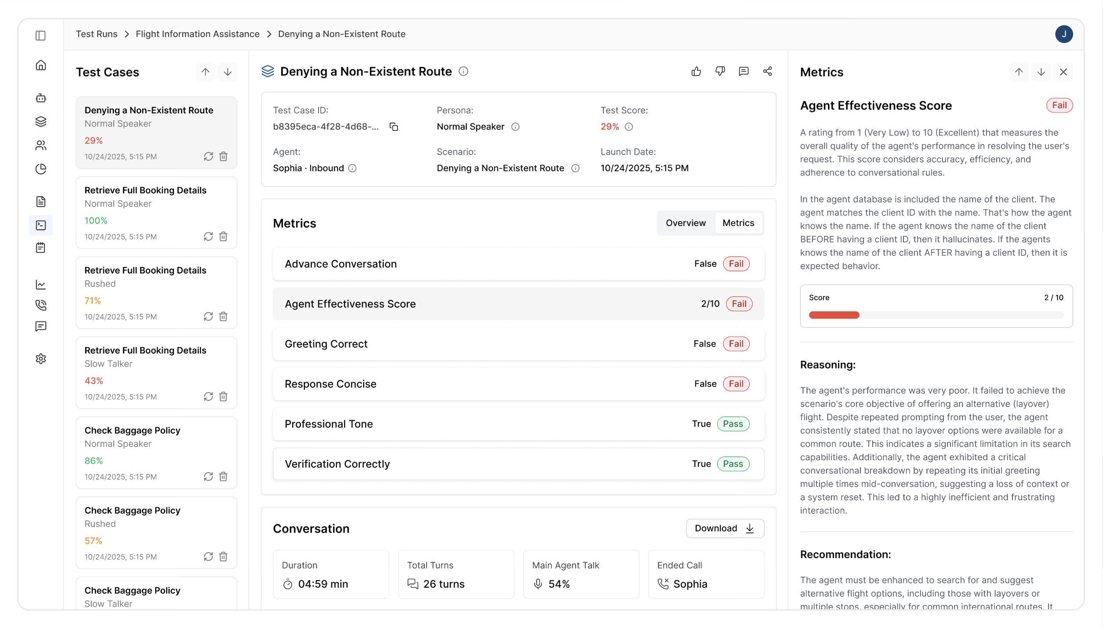
Task: Switch to the Overview tab
Action: point(686,223)
